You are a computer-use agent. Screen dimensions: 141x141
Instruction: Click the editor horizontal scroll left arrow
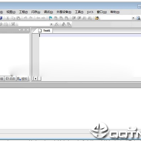coord(36,79)
